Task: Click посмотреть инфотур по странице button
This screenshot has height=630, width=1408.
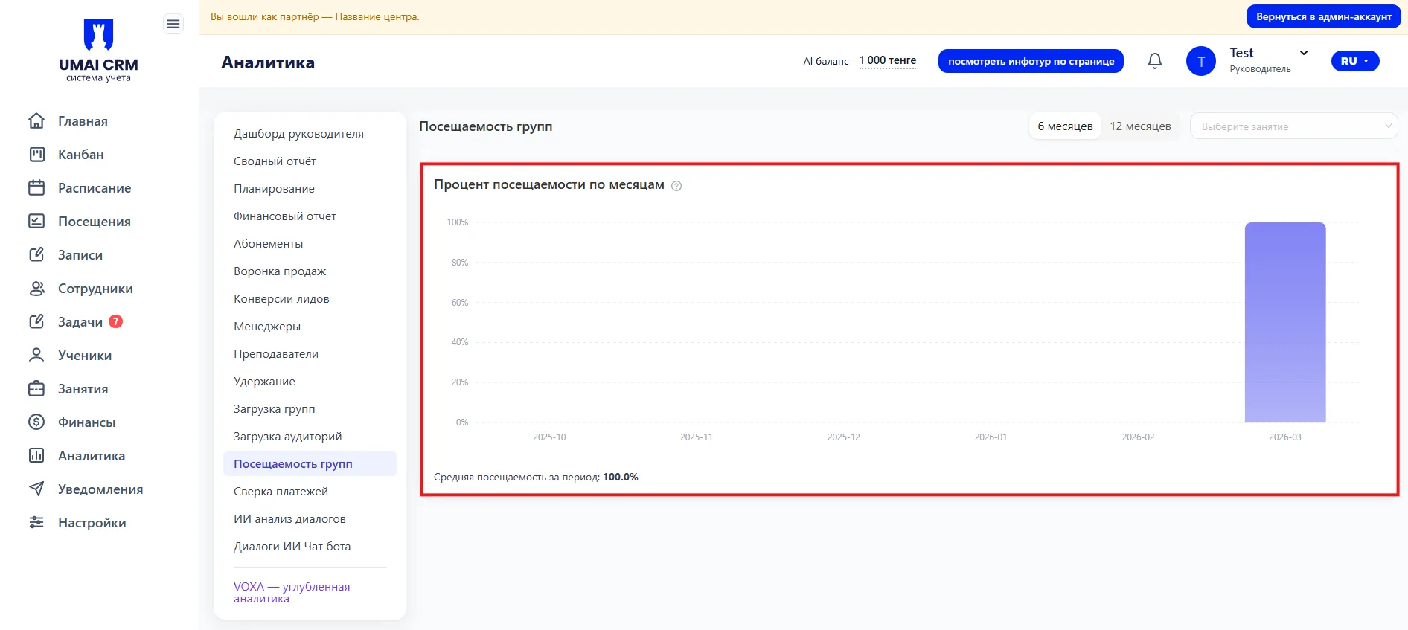Action: coord(1031,61)
